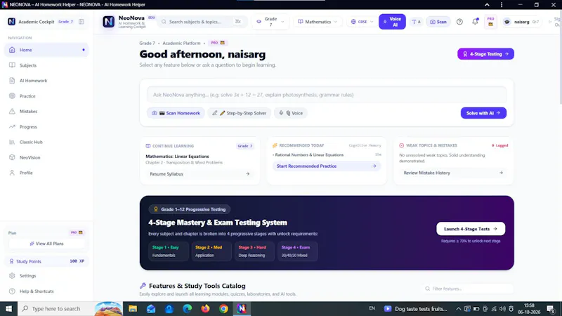Click the title bar kebab menu icon
This screenshot has height=316, width=562.
502,5
